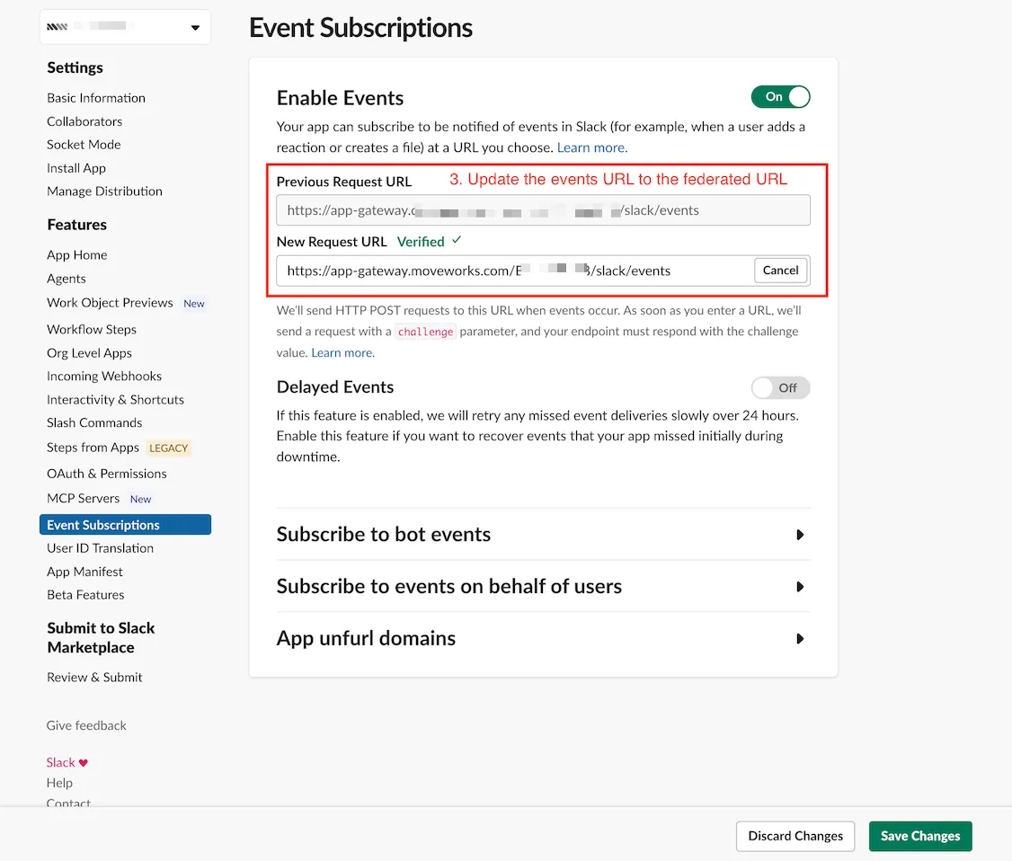Click Discard Changes button

point(795,836)
